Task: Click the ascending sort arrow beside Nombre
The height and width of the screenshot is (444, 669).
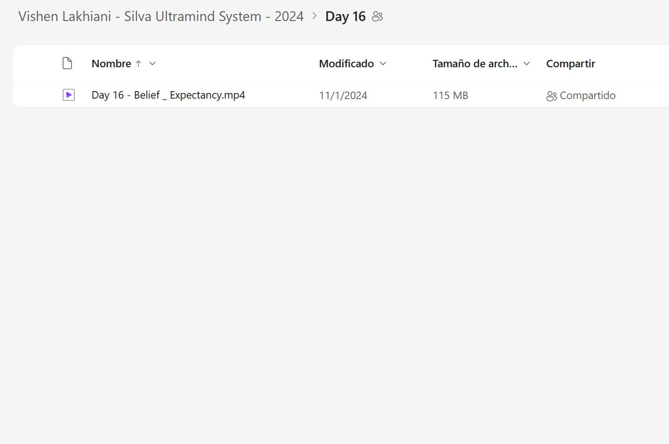Action: coord(138,64)
